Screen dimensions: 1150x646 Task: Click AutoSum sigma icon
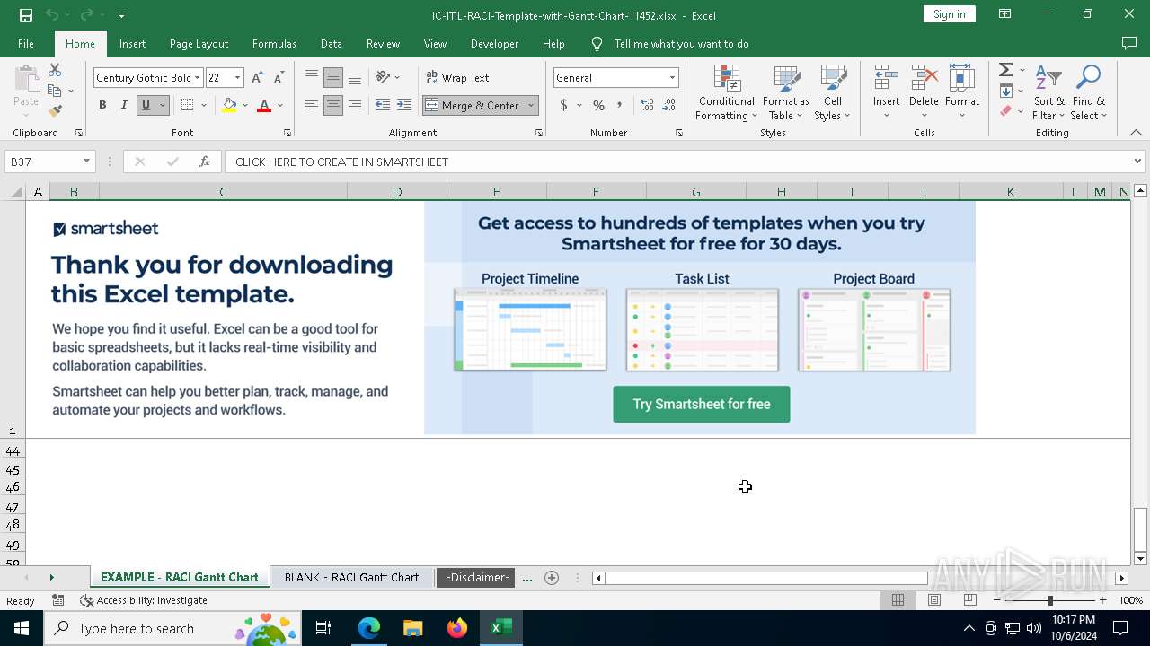(x=1006, y=70)
